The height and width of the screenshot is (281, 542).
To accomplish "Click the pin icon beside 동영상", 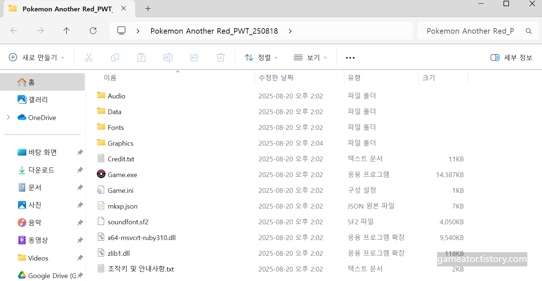I will (80, 240).
